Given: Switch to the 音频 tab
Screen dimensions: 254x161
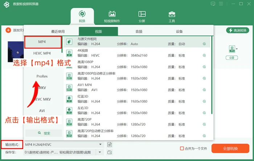Looking at the screenshot, I should click(139, 32).
